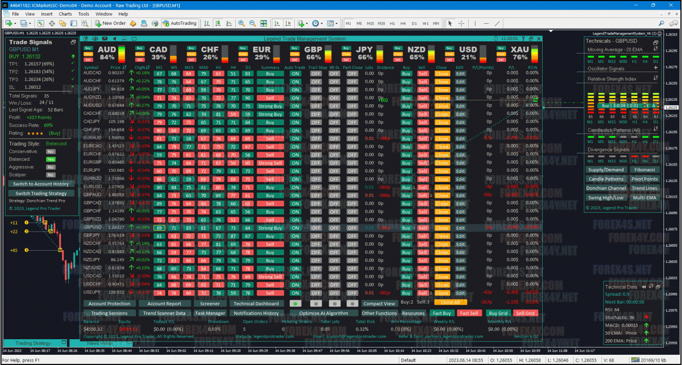
Task: Click the speaker sound icon in Legend header
Action: coord(114,38)
